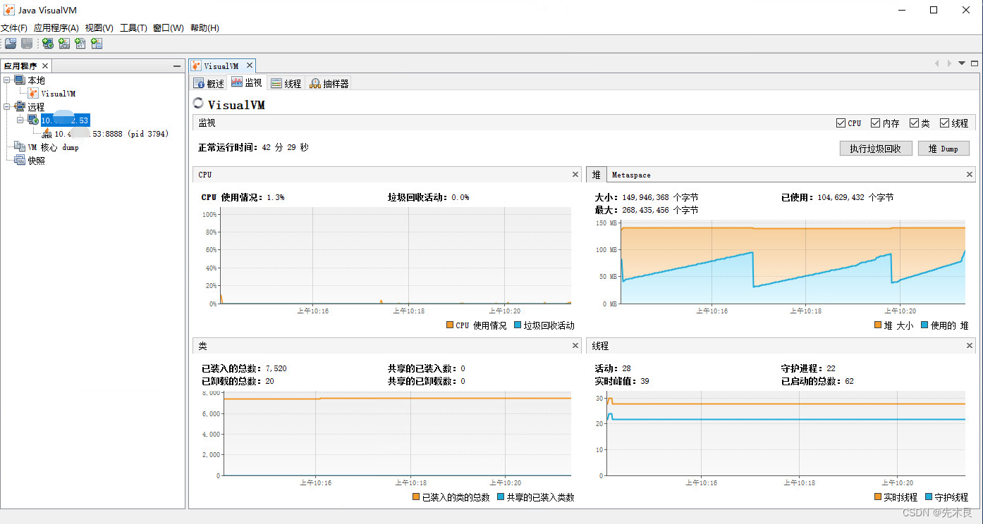Click the 堆 Dump button
Viewport: 983px width, 524px height.
click(x=944, y=148)
